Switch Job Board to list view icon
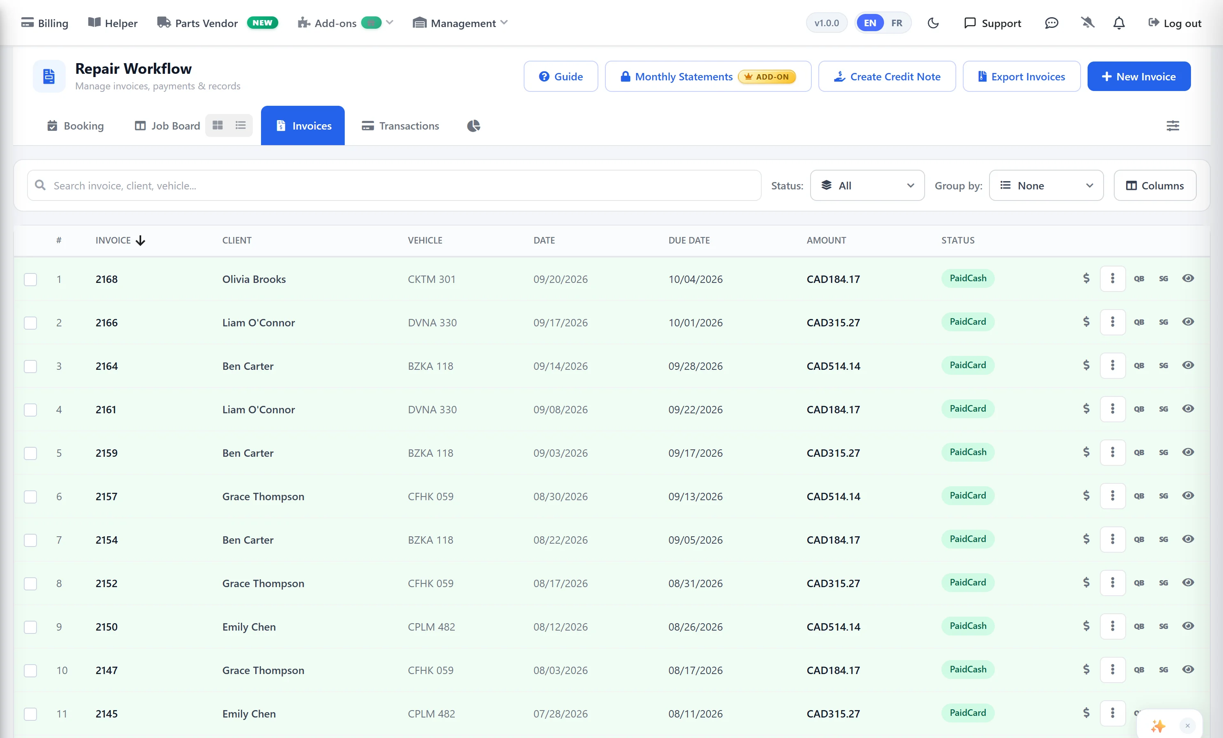The image size is (1223, 738). pos(241,125)
